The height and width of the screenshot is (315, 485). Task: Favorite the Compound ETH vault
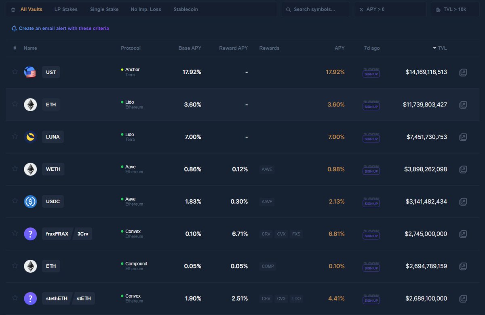pyautogui.click(x=15, y=265)
